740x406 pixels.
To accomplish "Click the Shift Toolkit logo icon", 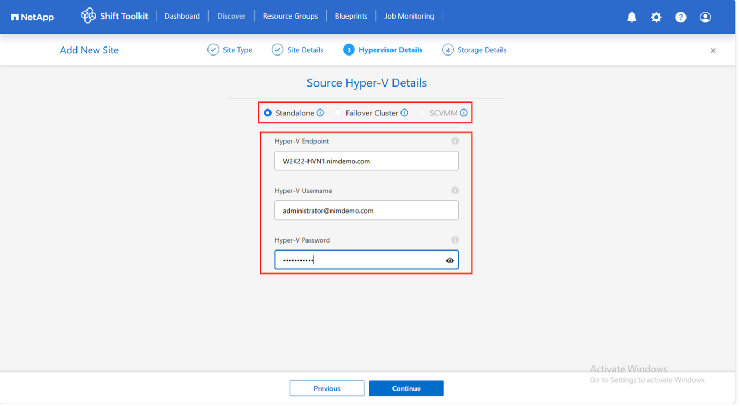I will coord(88,15).
